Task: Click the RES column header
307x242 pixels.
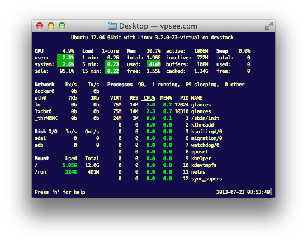Action: click(134, 98)
